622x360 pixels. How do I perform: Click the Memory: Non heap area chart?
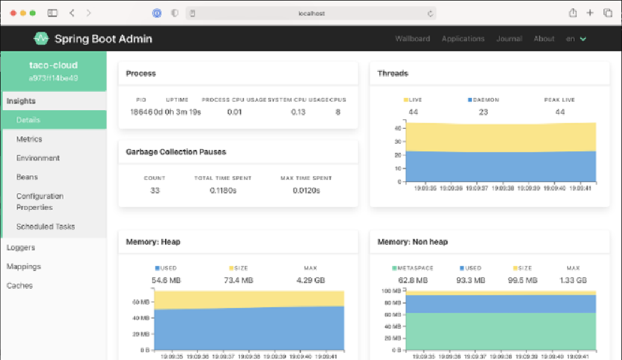(x=501, y=321)
